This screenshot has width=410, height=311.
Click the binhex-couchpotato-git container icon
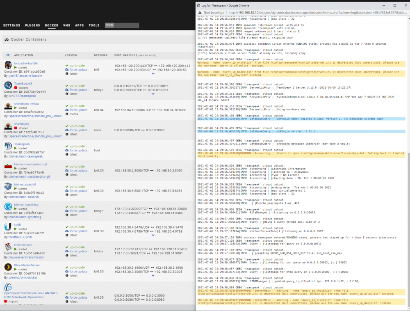coord(8,166)
